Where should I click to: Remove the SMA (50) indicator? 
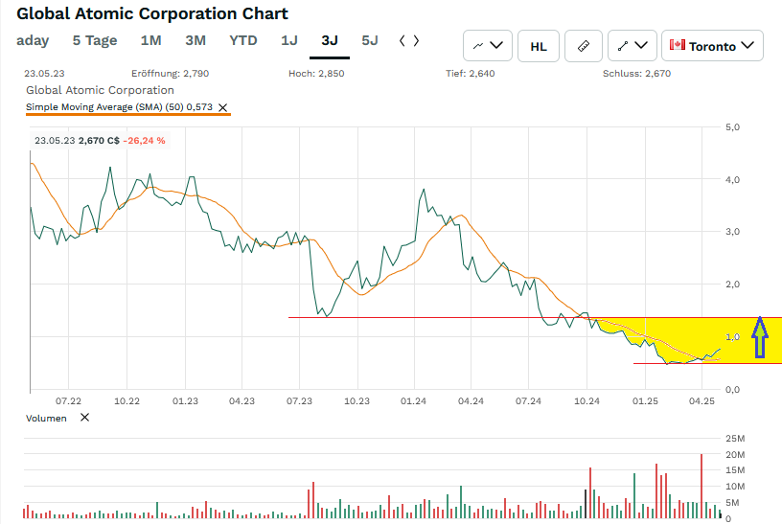tap(223, 107)
